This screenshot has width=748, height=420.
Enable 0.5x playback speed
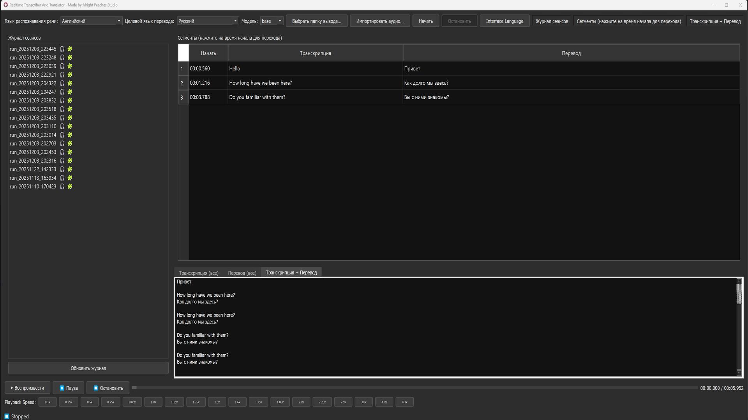click(x=90, y=402)
